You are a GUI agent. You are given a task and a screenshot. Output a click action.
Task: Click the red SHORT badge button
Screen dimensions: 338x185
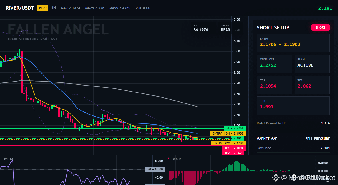click(x=320, y=27)
